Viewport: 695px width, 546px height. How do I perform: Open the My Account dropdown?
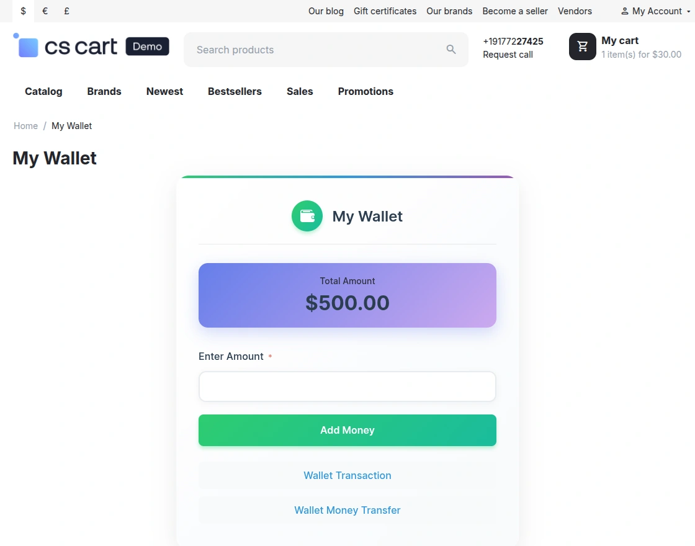[x=655, y=11]
